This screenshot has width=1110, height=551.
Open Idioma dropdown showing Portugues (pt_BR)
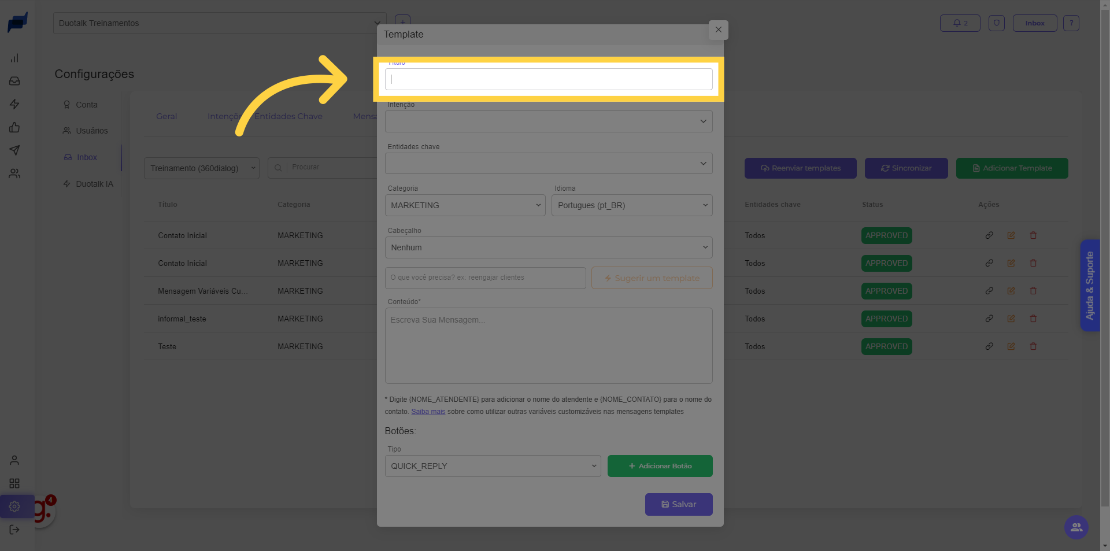(631, 205)
